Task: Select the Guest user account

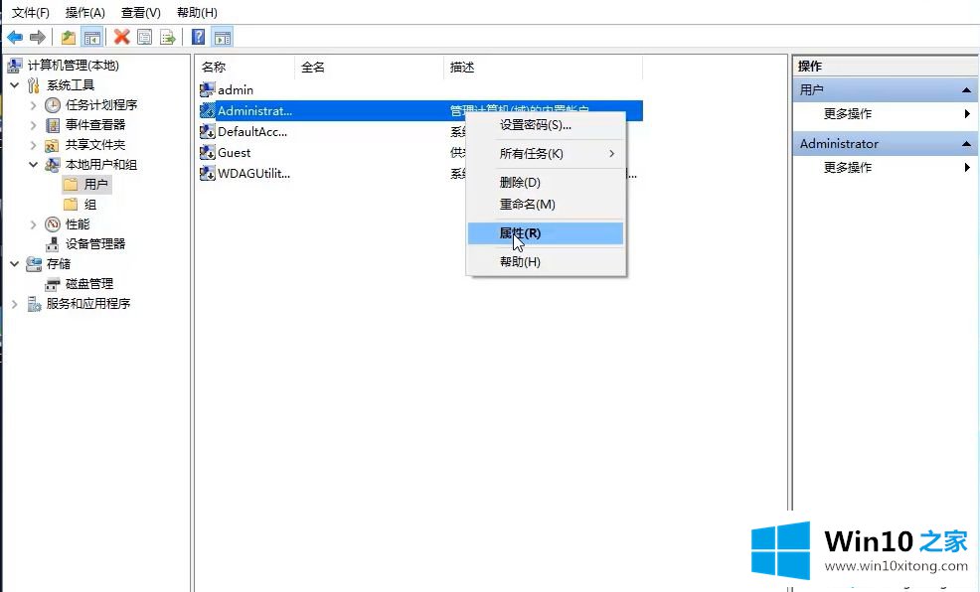Action: (x=234, y=153)
